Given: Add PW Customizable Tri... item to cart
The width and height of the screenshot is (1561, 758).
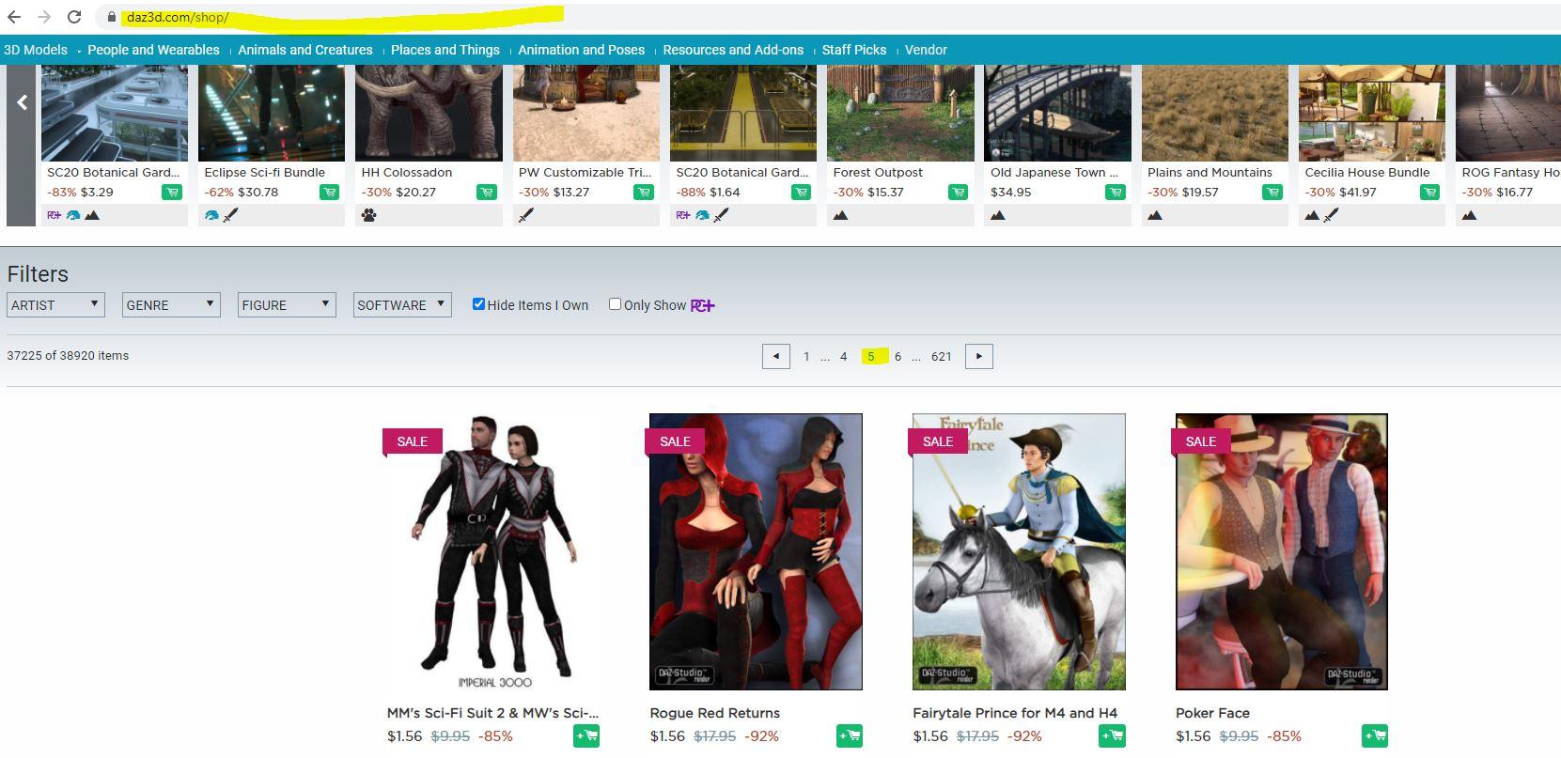Looking at the screenshot, I should pyautogui.click(x=644, y=193).
